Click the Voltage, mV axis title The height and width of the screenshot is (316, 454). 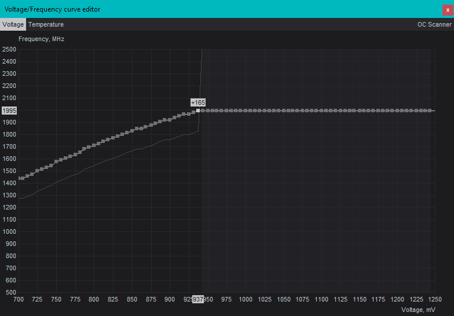point(418,310)
